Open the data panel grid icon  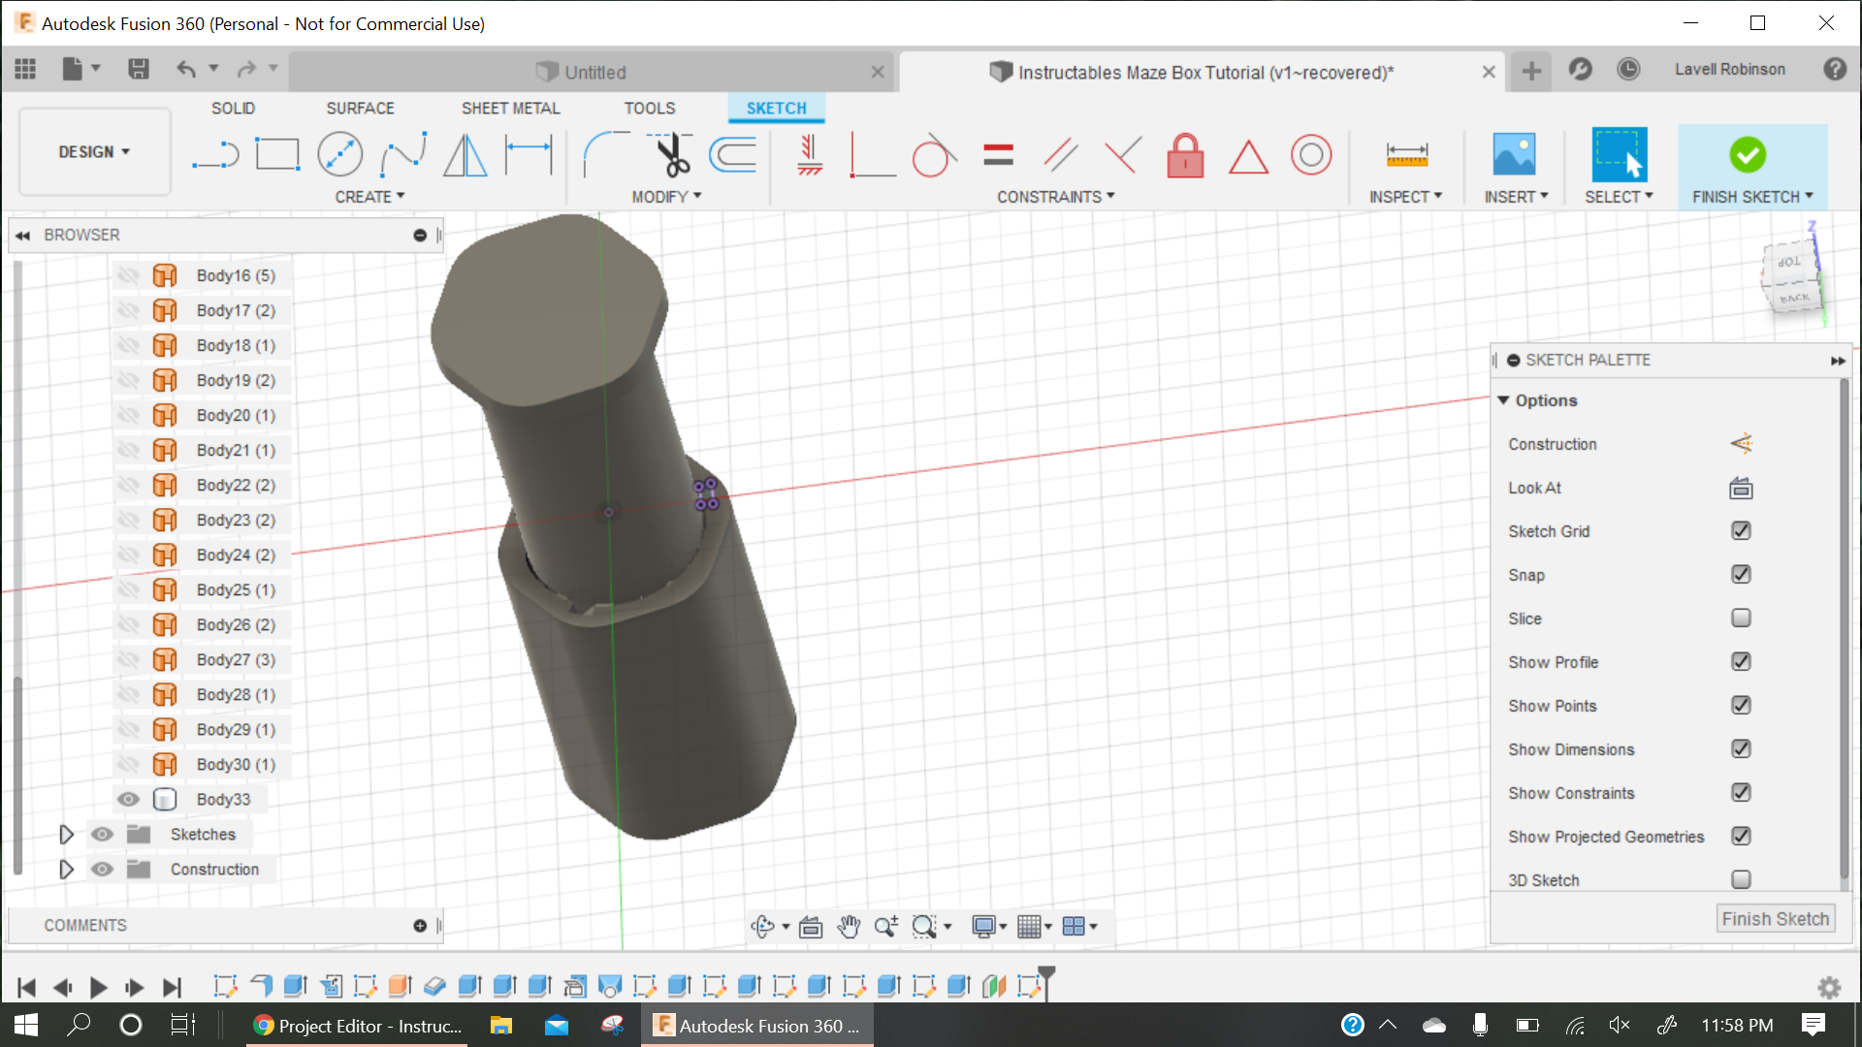pos(25,69)
